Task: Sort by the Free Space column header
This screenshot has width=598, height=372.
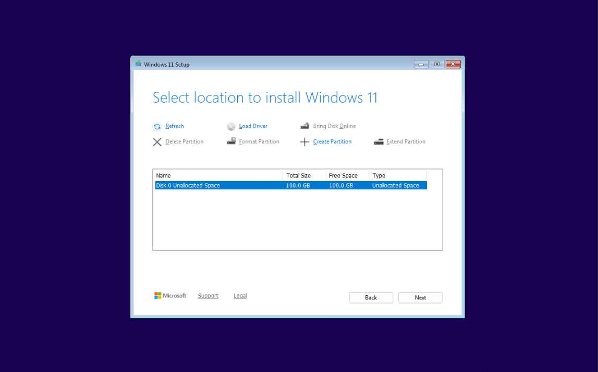Action: [347, 175]
